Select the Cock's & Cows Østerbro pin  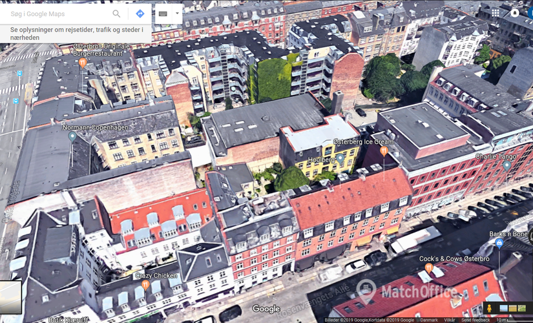[x=429, y=267]
